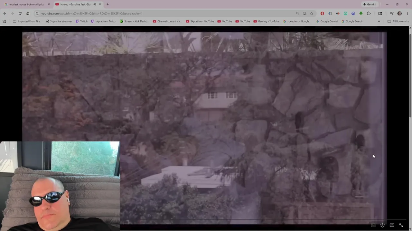
Task: Select the Halsey - Gasoline tab
Action: pos(75,4)
